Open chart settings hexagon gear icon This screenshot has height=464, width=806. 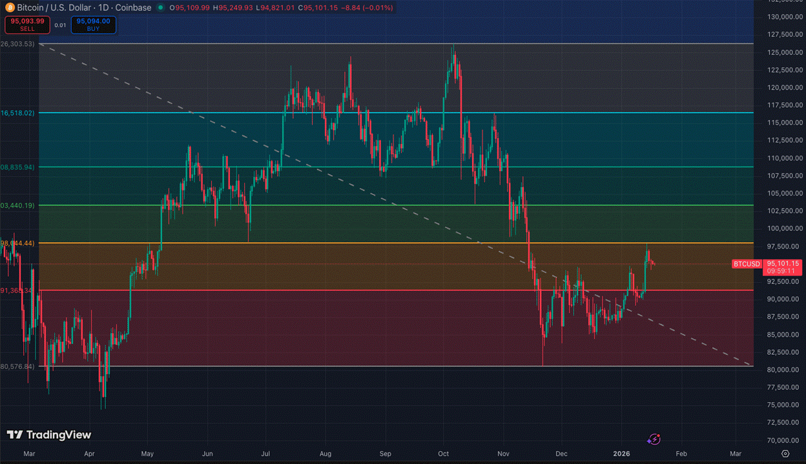[x=785, y=454]
